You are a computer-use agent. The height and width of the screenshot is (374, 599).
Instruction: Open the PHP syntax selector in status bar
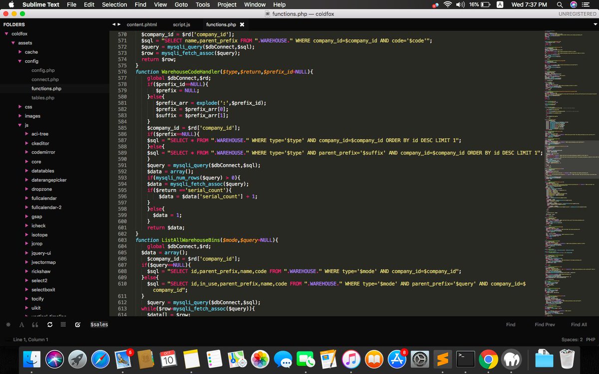[591, 340]
